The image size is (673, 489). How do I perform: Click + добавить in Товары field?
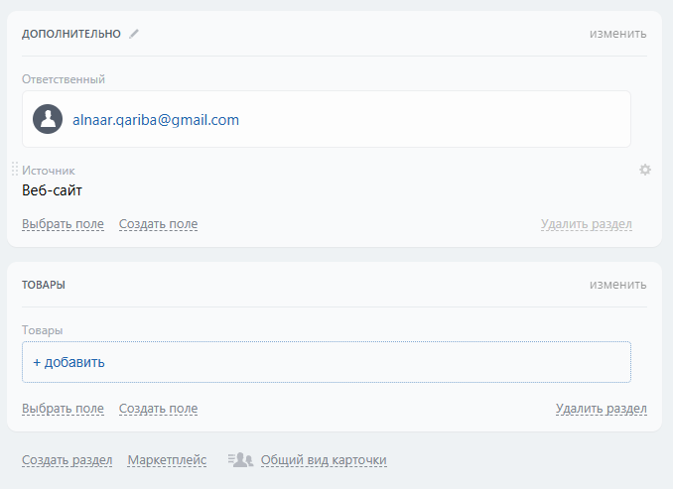[68, 362]
